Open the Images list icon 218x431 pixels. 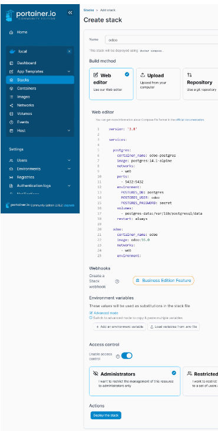11,97
